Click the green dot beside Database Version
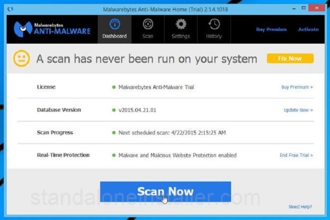Viewport: 330px width, 220px height. pos(114,110)
